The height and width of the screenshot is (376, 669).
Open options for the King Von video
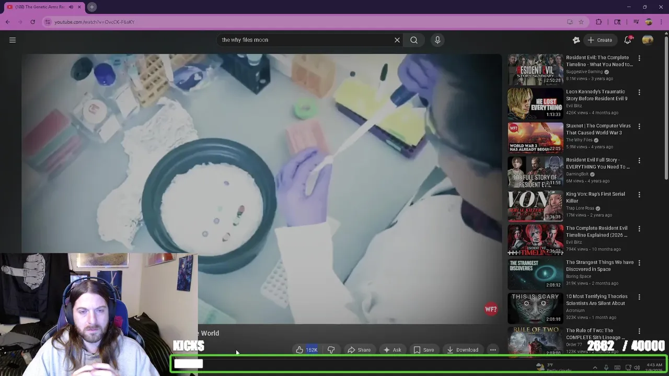(x=639, y=195)
